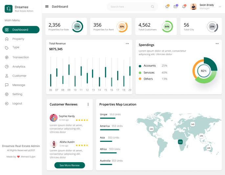Open the Type menu item
Image resolution: width=225 pixels, height=175 pixels.
[x=16, y=47]
